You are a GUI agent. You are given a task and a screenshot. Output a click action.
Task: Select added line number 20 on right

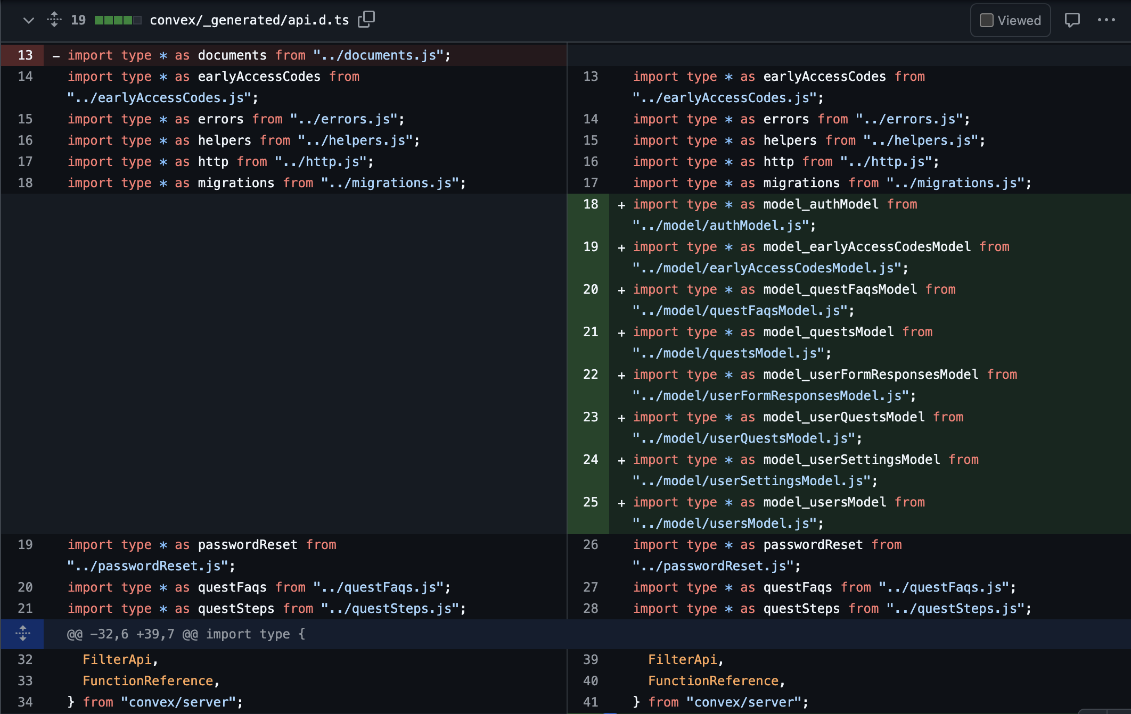coord(591,289)
